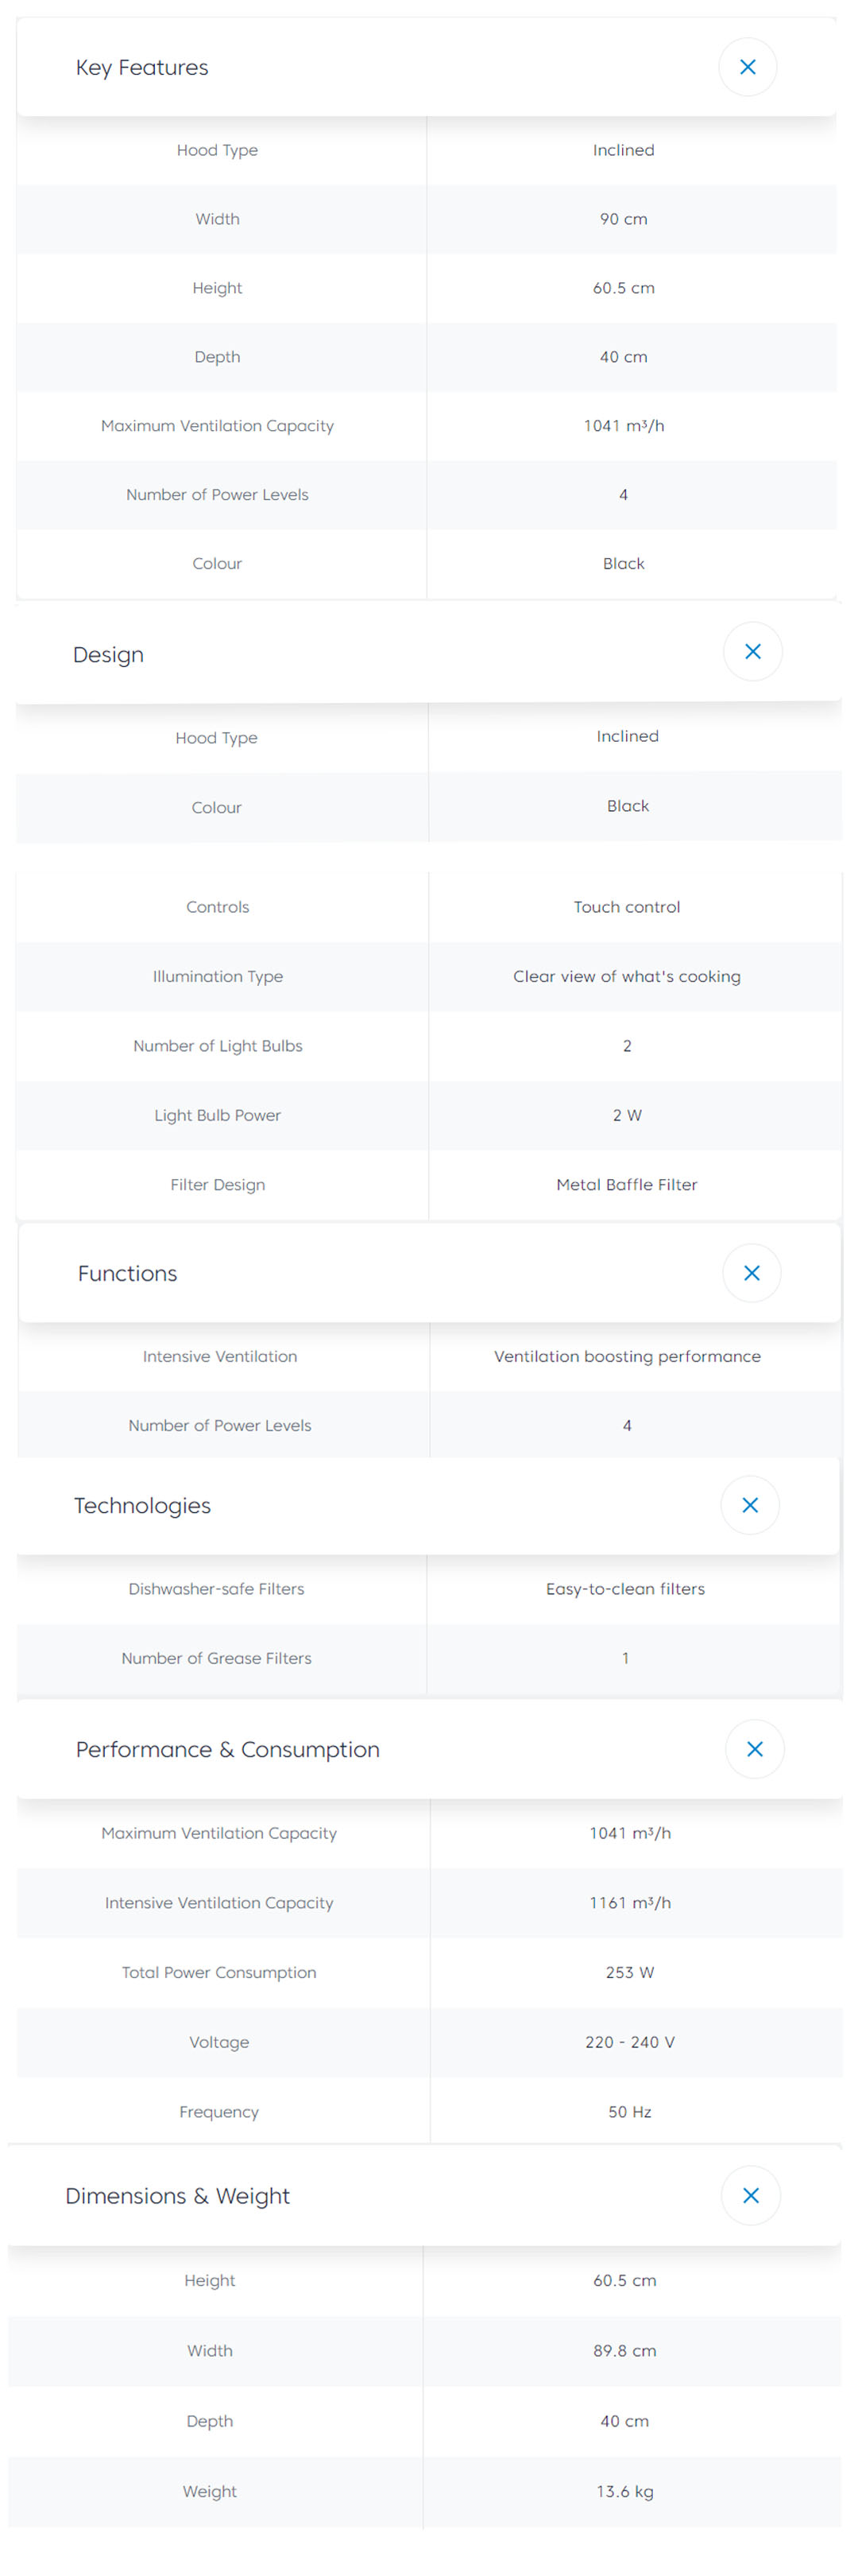Screen dimensions: 858x2576
Task: Click the Functions section header
Action: pos(128,1274)
